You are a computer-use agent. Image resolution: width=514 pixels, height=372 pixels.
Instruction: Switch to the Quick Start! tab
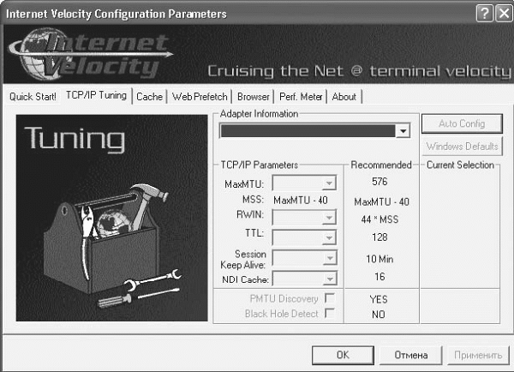(33, 97)
